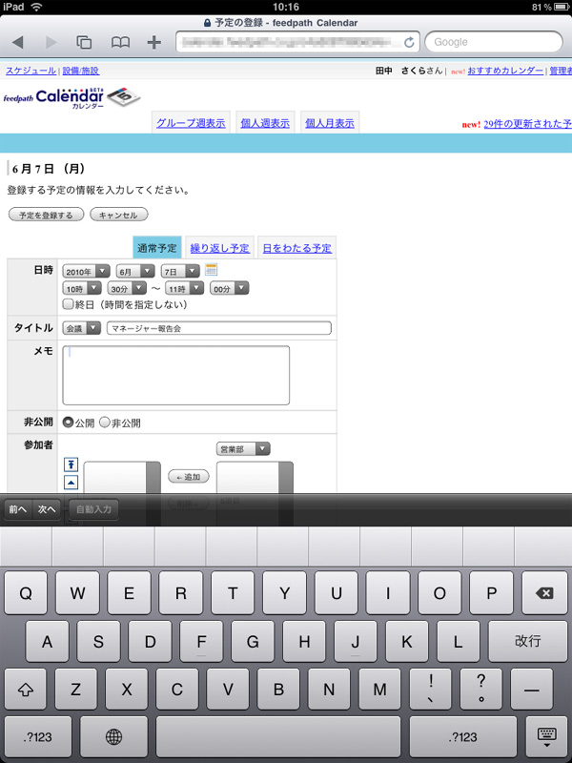Open the 会議 title category dropdown
The image size is (572, 763).
[82, 328]
